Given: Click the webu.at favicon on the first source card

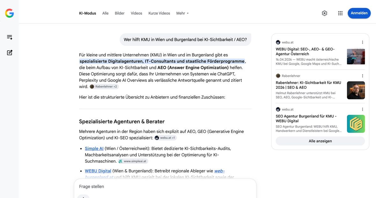Looking at the screenshot, I should coord(278,42).
